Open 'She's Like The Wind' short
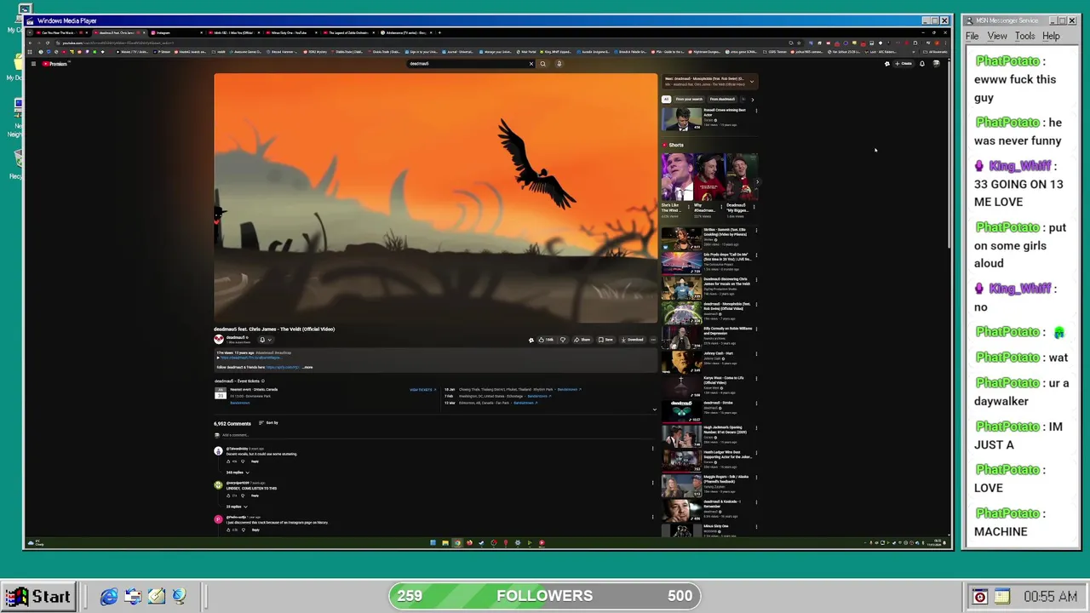Viewport: 1090px width, 613px height. click(676, 176)
